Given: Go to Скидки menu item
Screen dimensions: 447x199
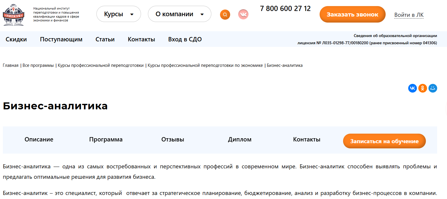Looking at the screenshot, I should pos(16,39).
